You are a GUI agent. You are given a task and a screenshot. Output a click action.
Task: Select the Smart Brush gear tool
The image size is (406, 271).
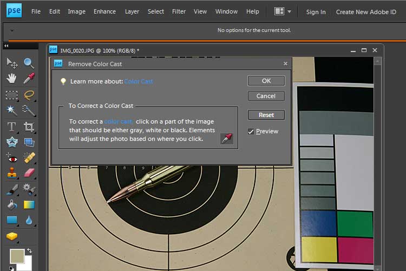(x=29, y=189)
